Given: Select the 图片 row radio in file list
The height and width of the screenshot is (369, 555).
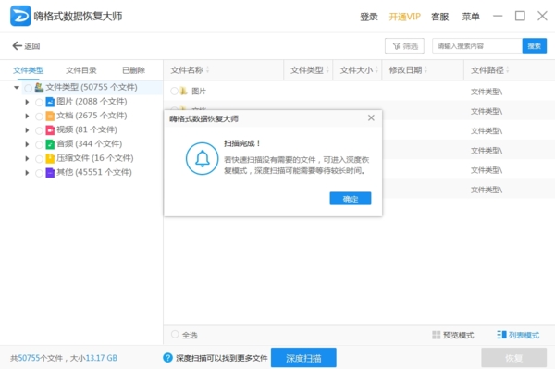Looking at the screenshot, I should pos(174,91).
